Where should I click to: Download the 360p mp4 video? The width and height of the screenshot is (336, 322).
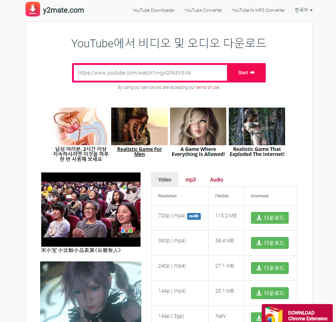(x=270, y=243)
